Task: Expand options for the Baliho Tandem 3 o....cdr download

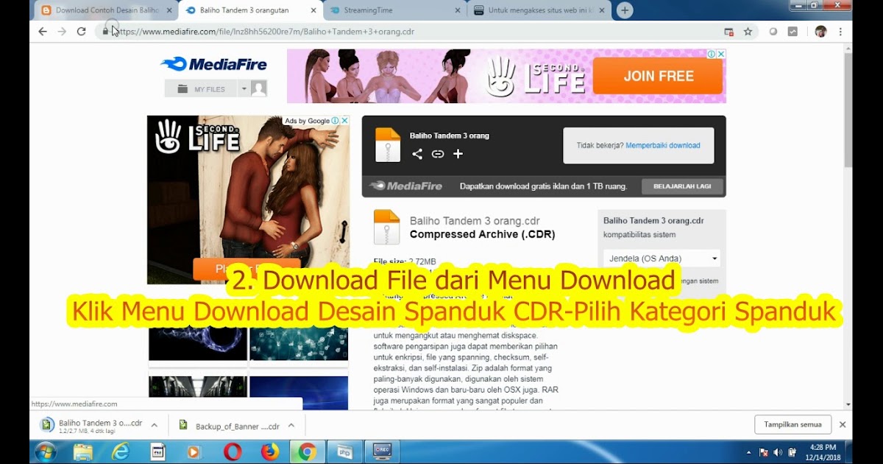Action: pyautogui.click(x=154, y=426)
